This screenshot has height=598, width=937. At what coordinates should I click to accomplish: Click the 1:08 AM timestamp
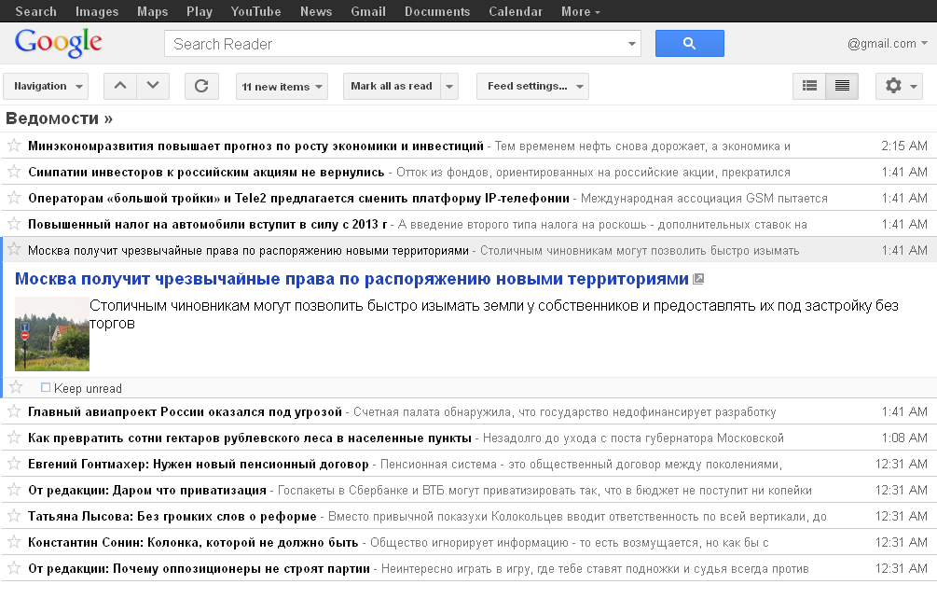point(904,438)
